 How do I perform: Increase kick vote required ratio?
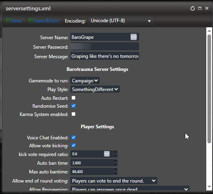click(x=115, y=152)
